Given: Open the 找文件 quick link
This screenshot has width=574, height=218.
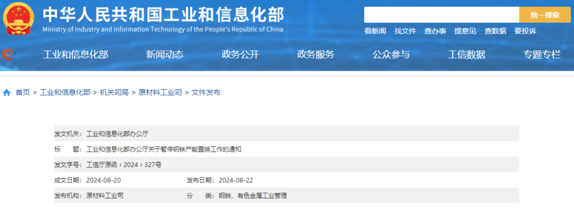Looking at the screenshot, I should [405, 31].
